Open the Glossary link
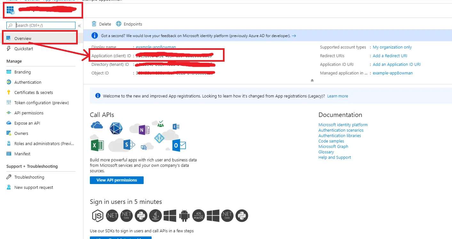 click(x=326, y=152)
